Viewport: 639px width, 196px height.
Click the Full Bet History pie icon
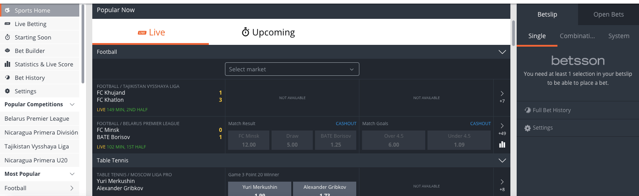click(x=527, y=110)
